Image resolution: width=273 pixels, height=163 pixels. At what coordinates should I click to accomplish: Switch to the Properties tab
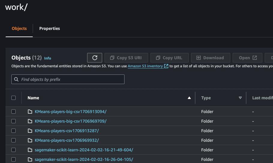49,28
